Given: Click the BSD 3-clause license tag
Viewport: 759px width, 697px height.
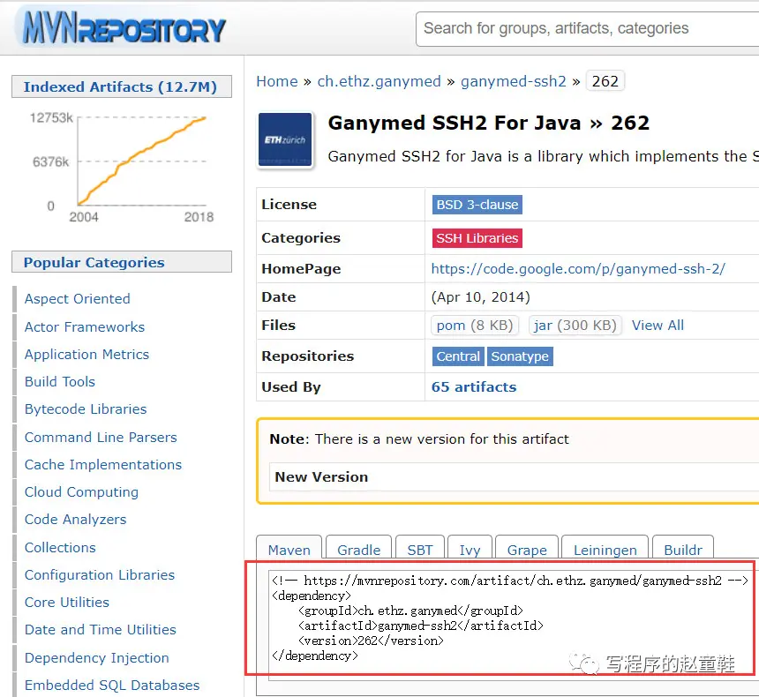Looking at the screenshot, I should coord(477,205).
